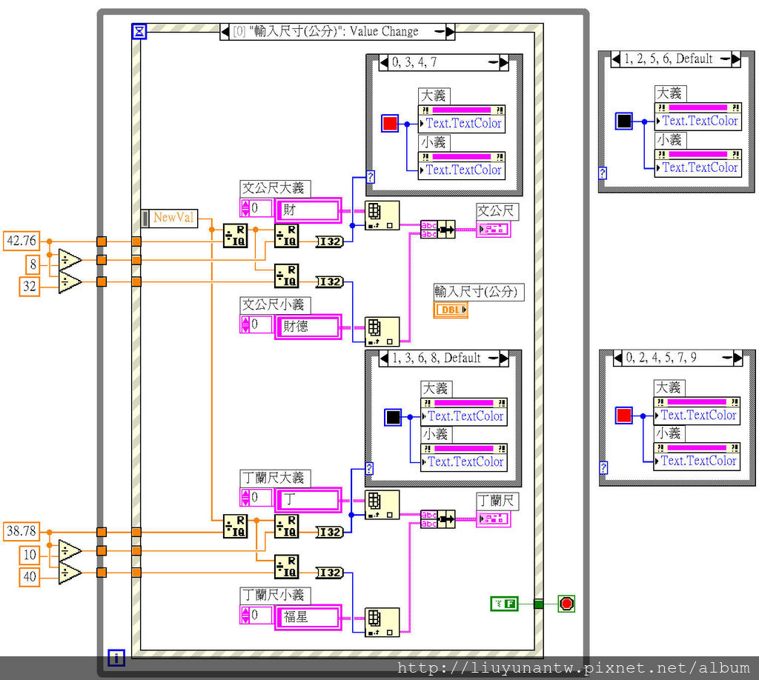The image size is (759, 680).
Task: Click index stepper of 丁蘭尺大義 array constant
Action: [245, 497]
